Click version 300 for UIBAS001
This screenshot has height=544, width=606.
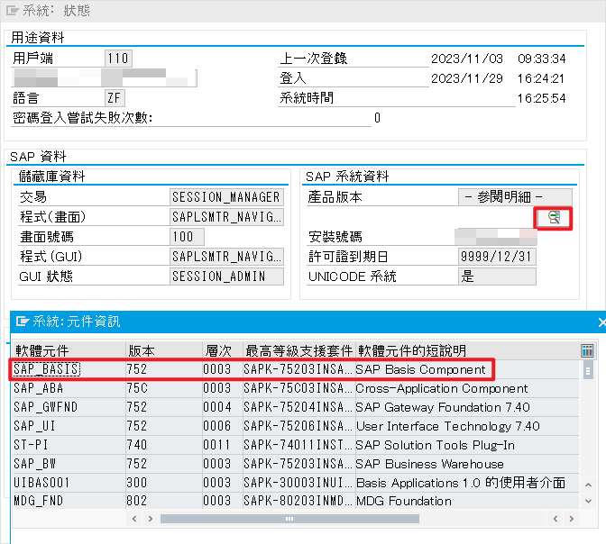[x=164, y=483]
